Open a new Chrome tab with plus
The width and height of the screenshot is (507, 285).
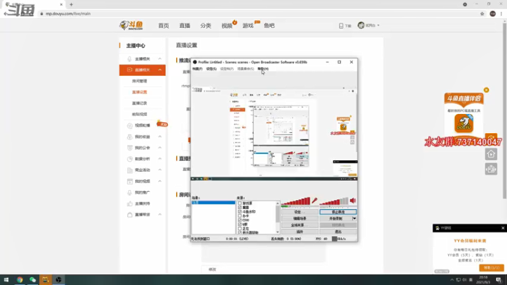coord(71,4)
